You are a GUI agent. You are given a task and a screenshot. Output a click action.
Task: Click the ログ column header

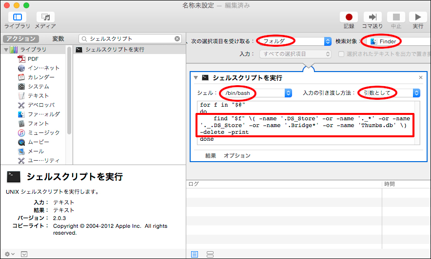284,184
